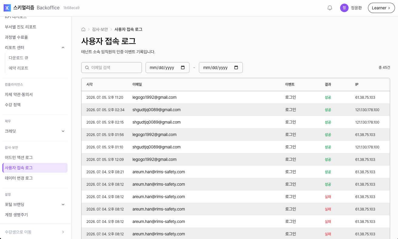The height and width of the screenshot is (239, 398).
Task: Expand the 포털 브랜딩 chevron
Action: click(x=63, y=204)
